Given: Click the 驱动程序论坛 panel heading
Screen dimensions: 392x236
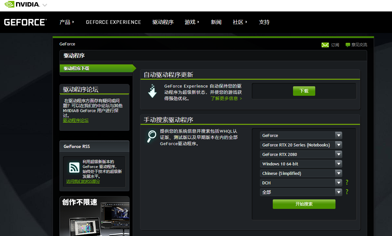Looking at the screenshot, I should [81, 89].
